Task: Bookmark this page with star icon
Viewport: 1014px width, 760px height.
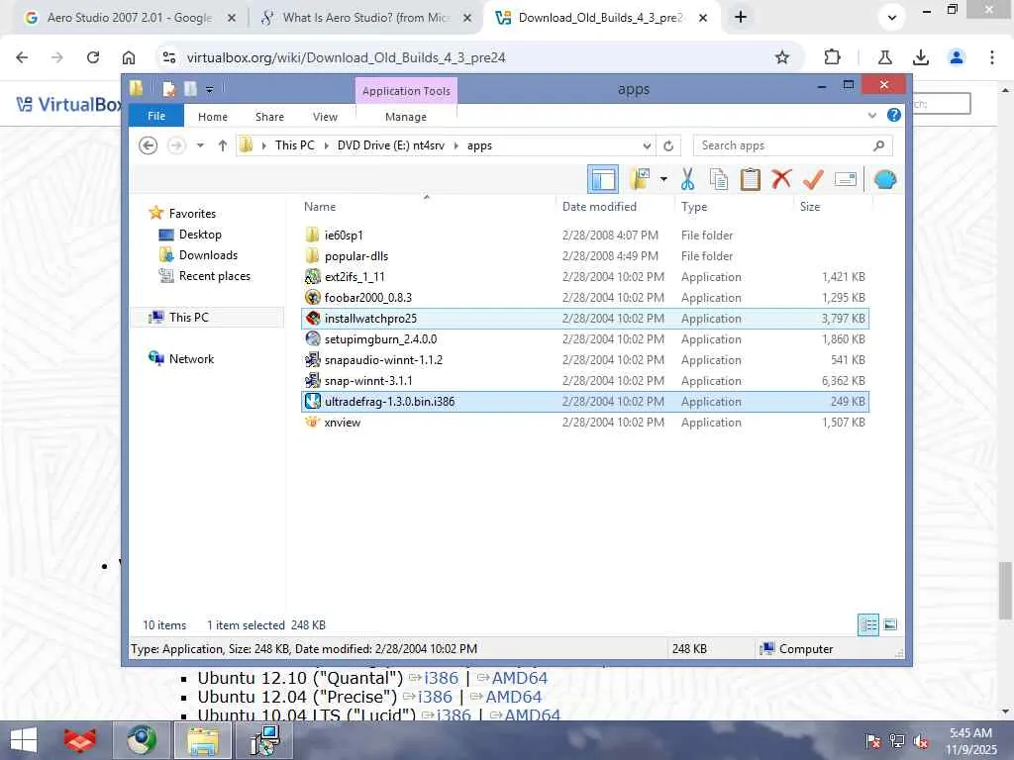Action: click(782, 57)
